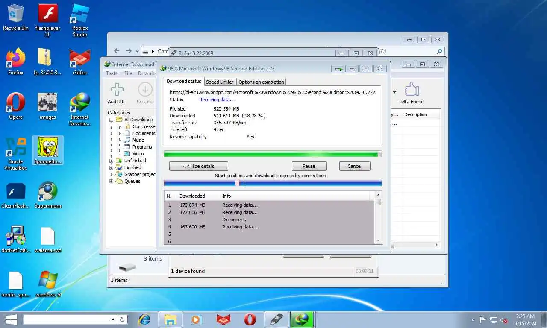Click the green arrow button in download dialog titlebar
Viewport: 547px width, 328px height.
[339, 69]
